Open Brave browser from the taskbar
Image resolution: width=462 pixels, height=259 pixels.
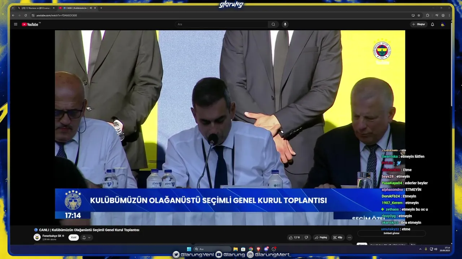[258, 249]
